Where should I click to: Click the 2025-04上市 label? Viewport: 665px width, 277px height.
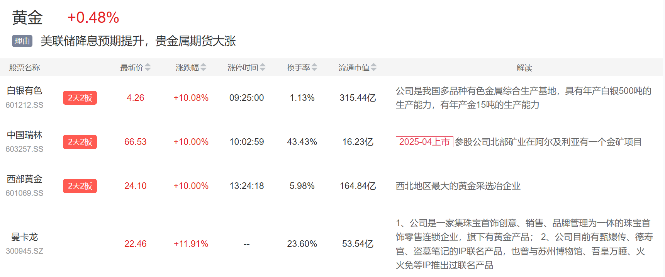(x=424, y=142)
